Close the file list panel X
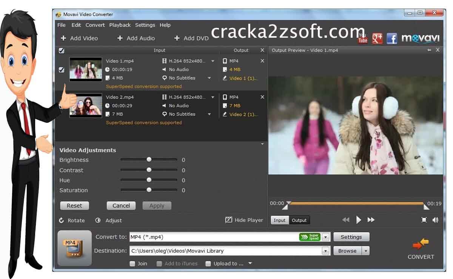This screenshot has height=279, width=453. pos(262,50)
